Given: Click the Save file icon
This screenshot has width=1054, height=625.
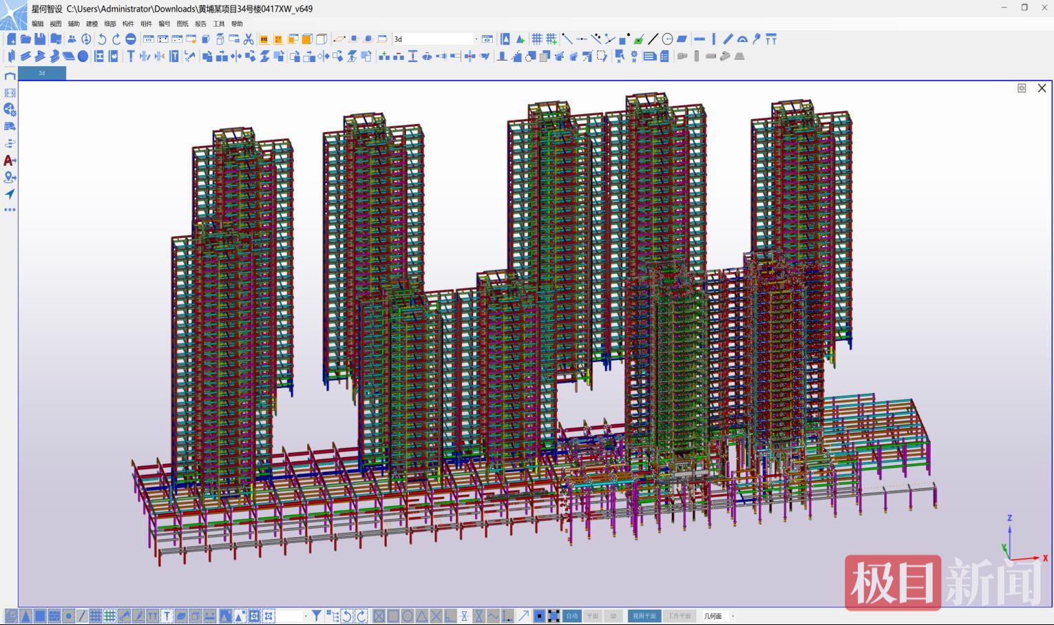Looking at the screenshot, I should (40, 39).
